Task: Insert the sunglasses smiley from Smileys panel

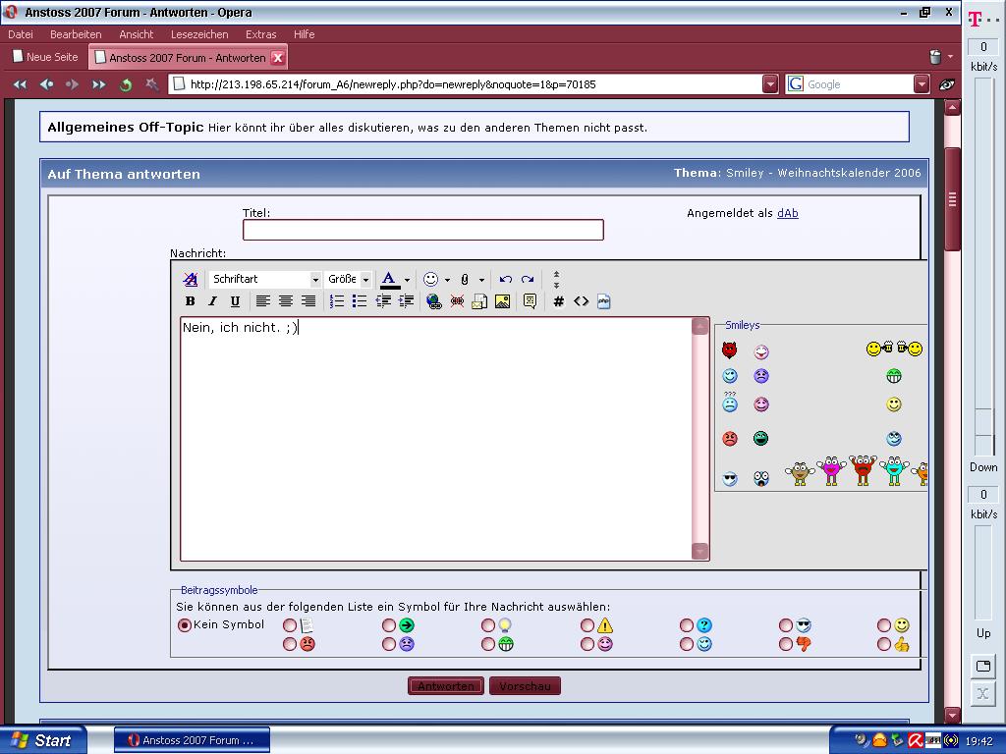Action: pos(730,479)
